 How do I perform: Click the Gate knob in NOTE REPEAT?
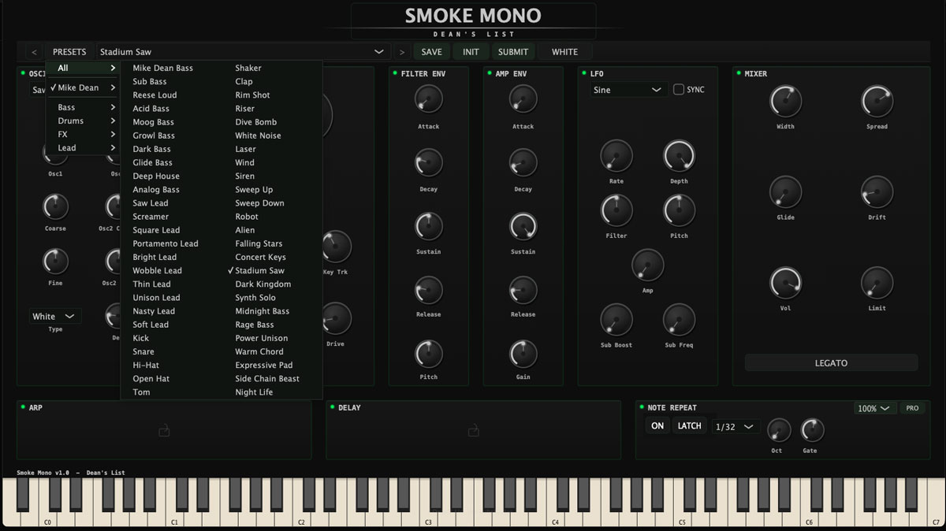810,429
